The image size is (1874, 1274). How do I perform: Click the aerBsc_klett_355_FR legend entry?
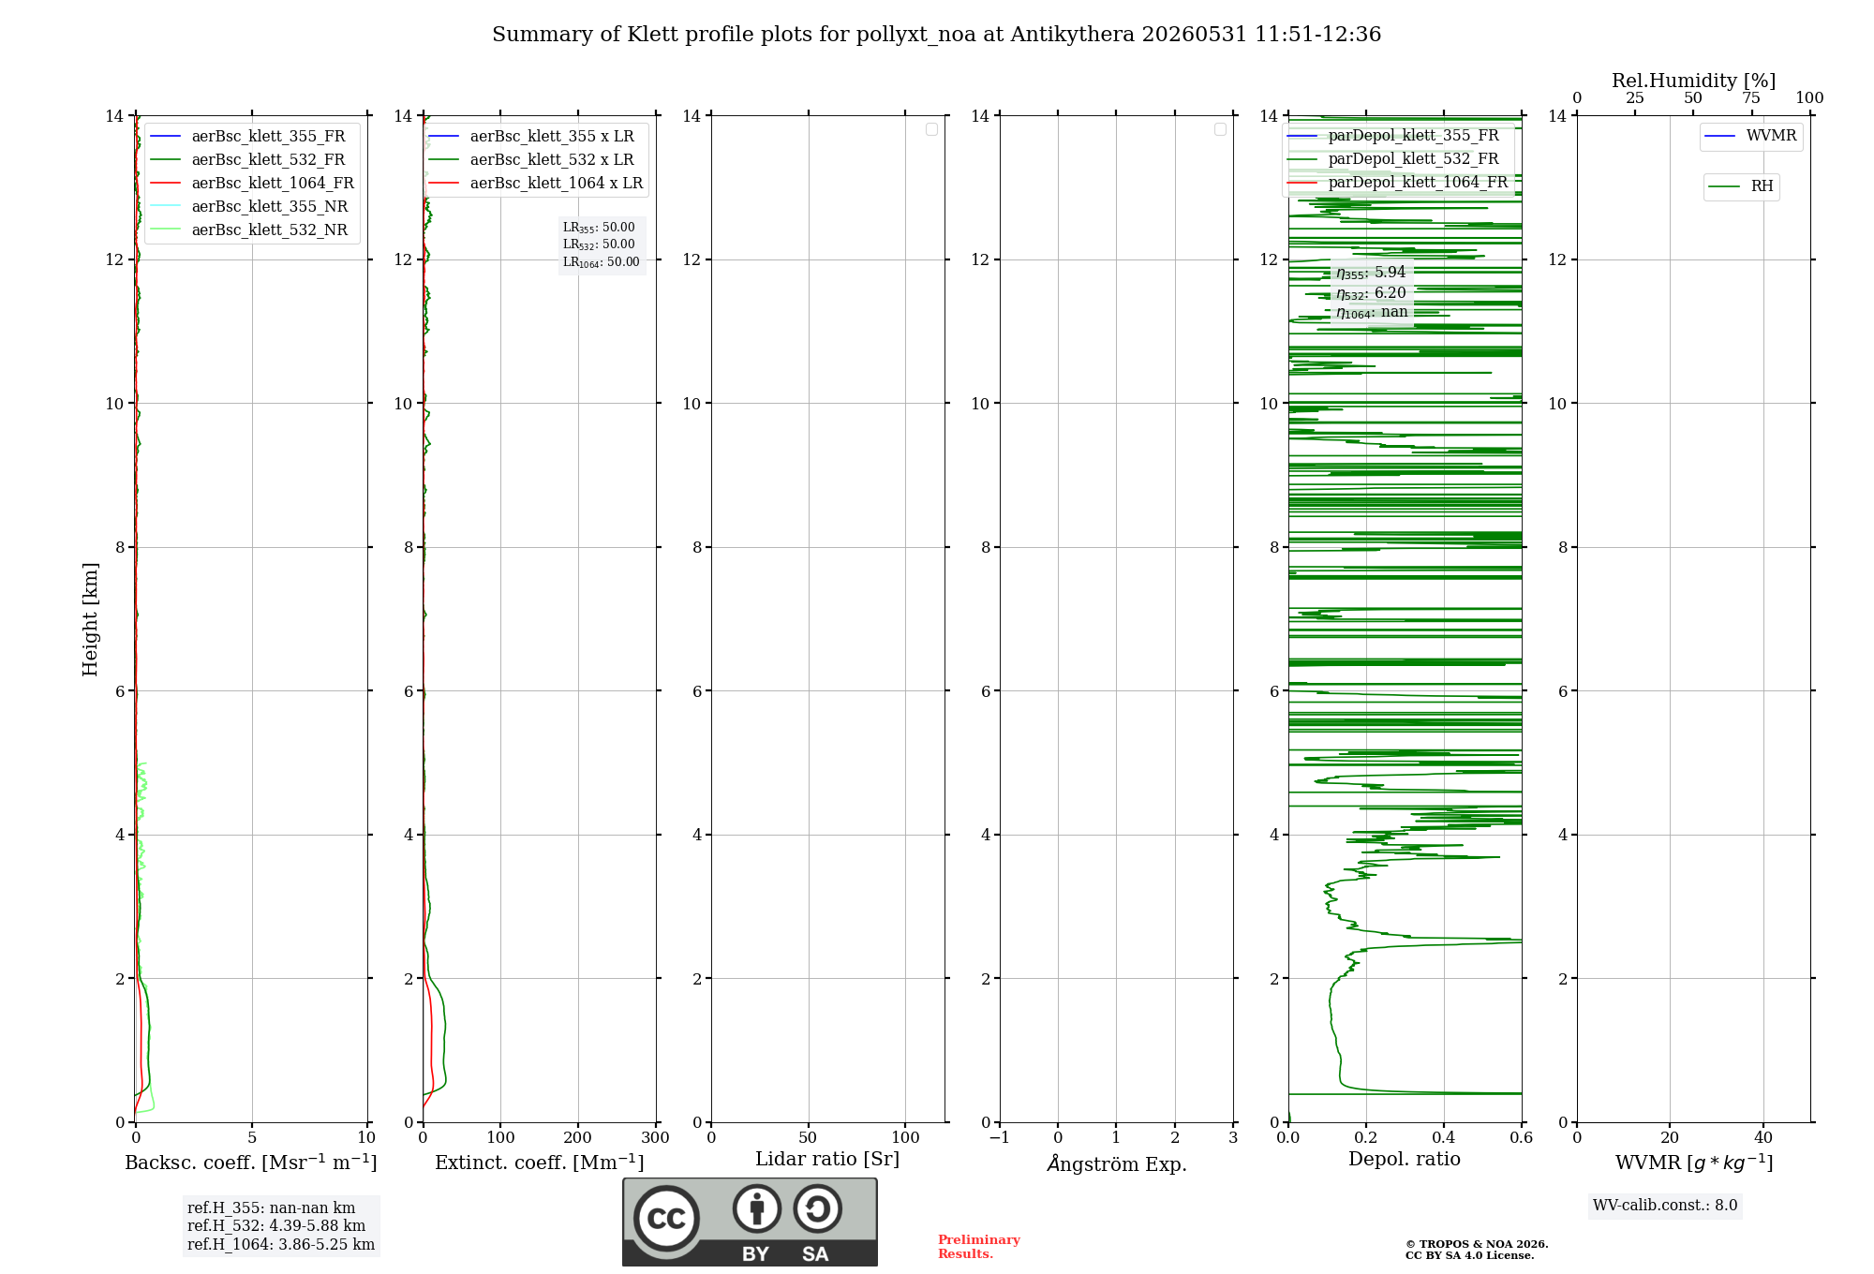coord(248,137)
